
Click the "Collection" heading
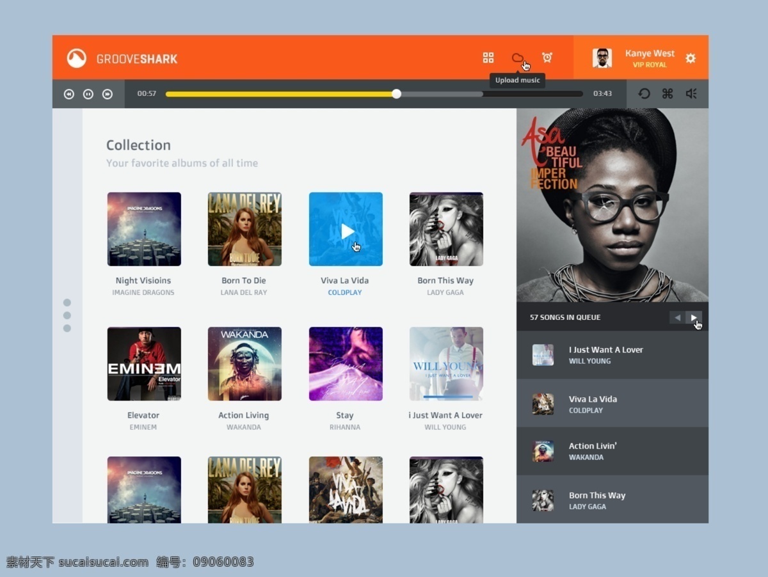[138, 145]
